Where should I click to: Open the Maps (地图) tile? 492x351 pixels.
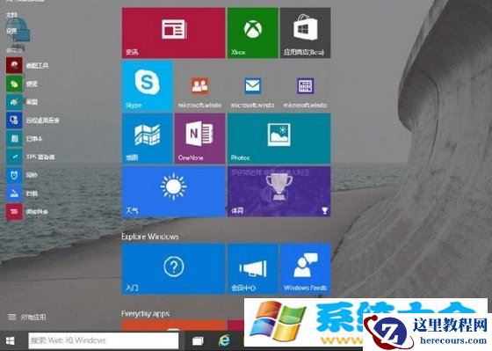click(x=148, y=139)
